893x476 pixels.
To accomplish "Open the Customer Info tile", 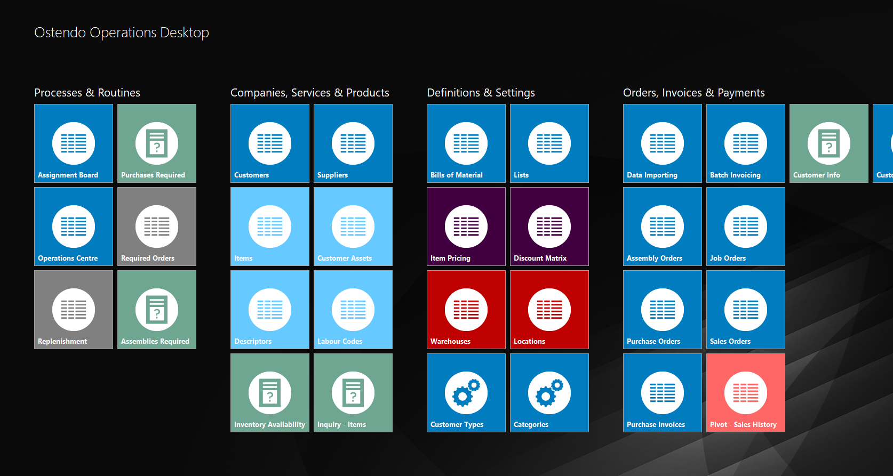I will 829,143.
